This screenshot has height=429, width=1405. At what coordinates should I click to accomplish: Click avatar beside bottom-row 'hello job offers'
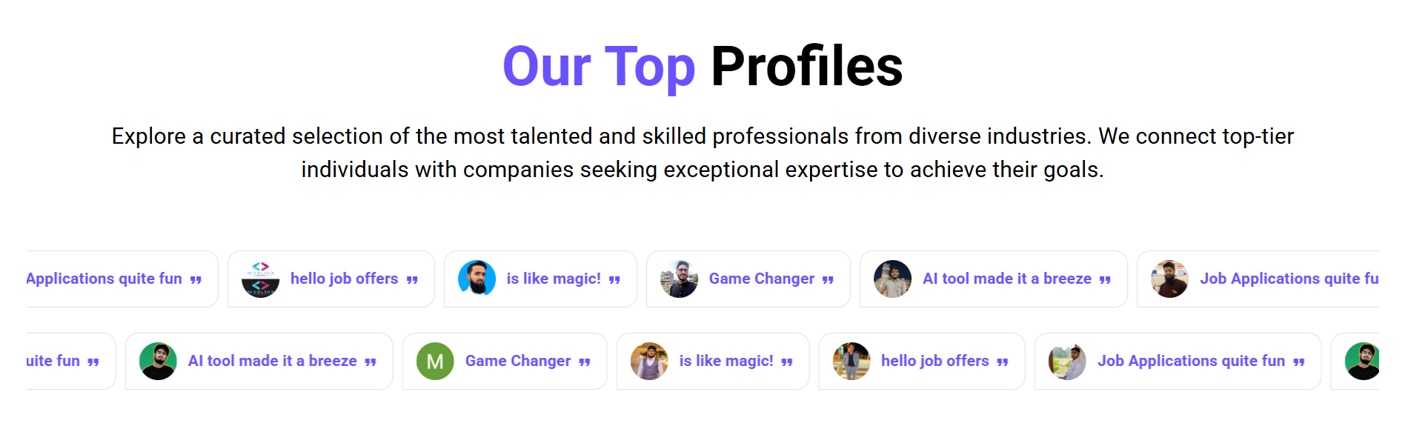(851, 361)
